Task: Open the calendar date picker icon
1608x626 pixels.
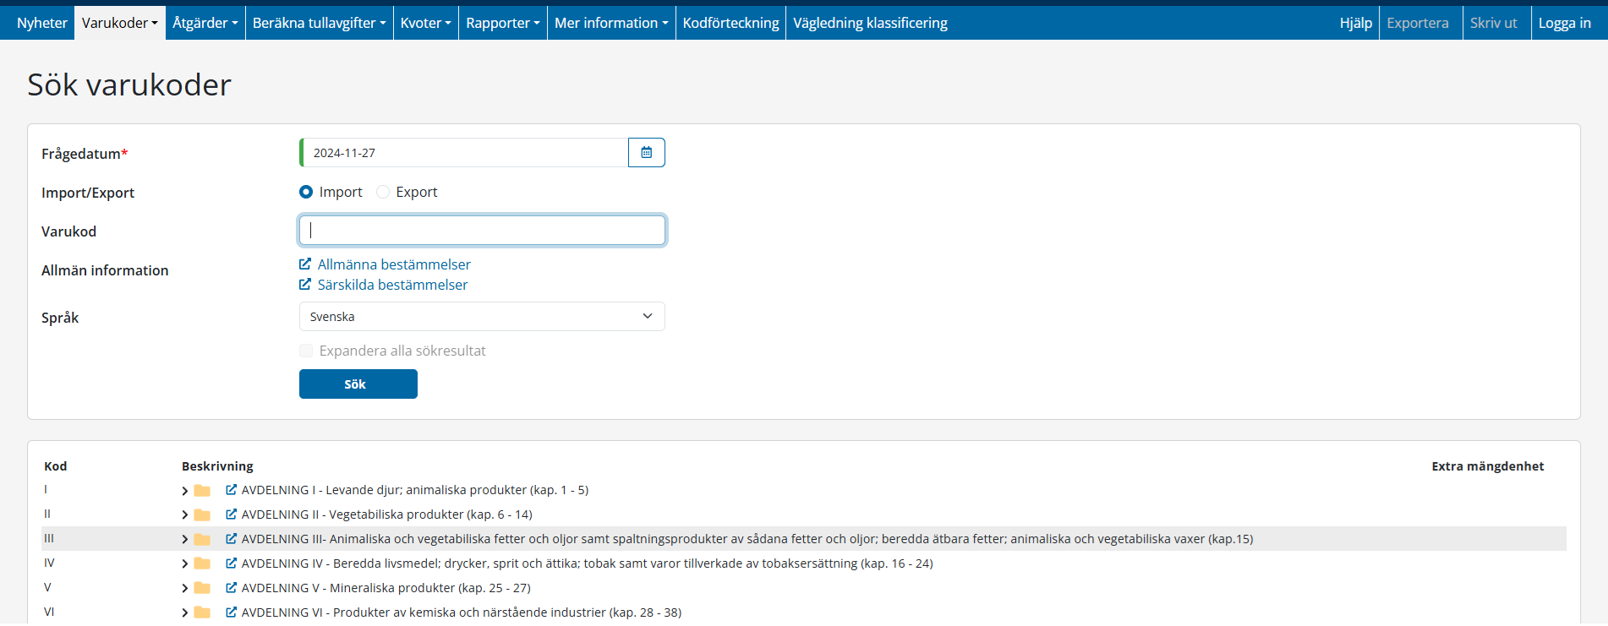Action: [x=646, y=153]
